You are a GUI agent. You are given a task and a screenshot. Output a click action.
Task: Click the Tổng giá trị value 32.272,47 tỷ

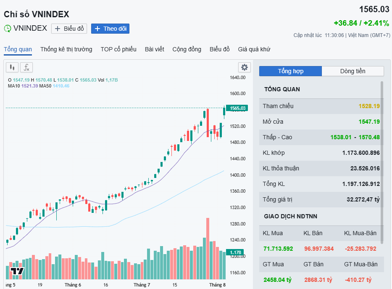(363, 199)
